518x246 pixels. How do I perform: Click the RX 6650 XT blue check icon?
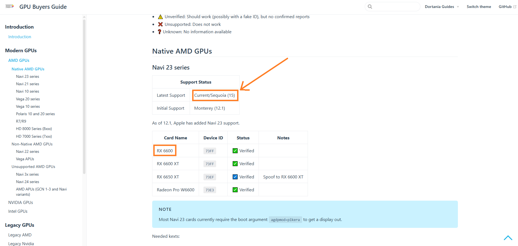click(x=235, y=177)
